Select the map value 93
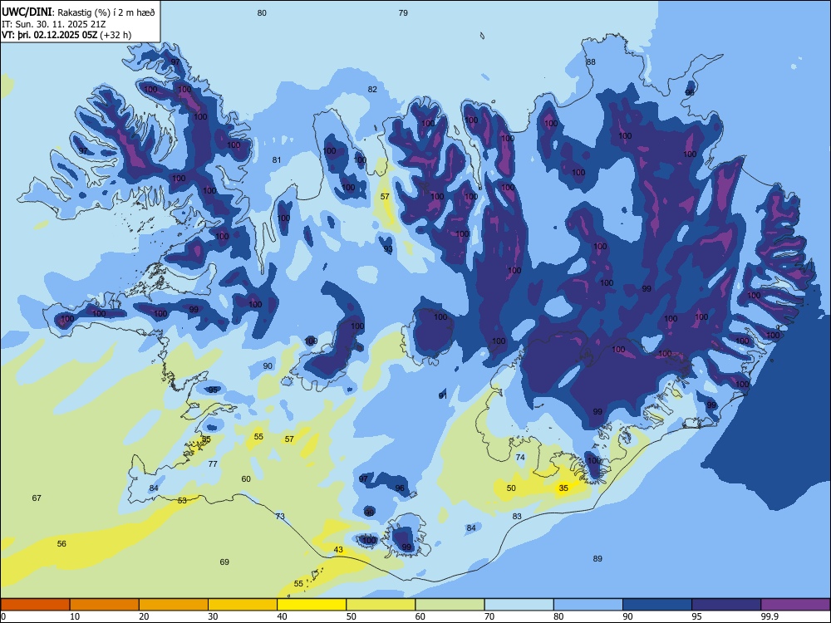This screenshot has width=831, height=623. point(388,249)
